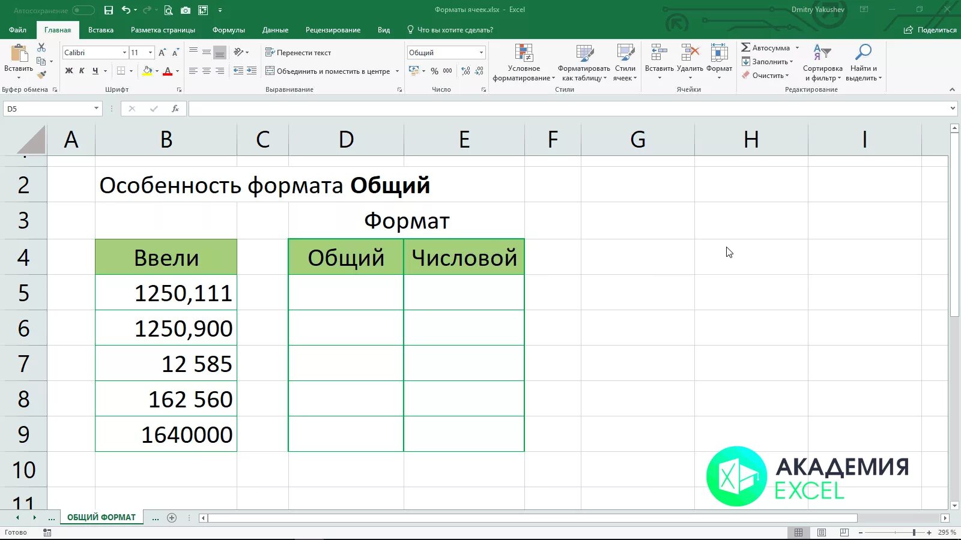Click the Format Painter brush icon
The image size is (961, 540).
tap(41, 75)
